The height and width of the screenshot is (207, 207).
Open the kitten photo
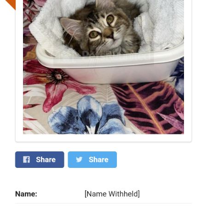(x=103, y=67)
